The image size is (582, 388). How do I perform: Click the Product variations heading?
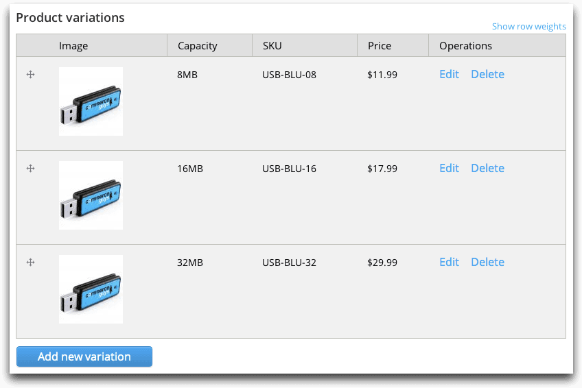coord(70,17)
